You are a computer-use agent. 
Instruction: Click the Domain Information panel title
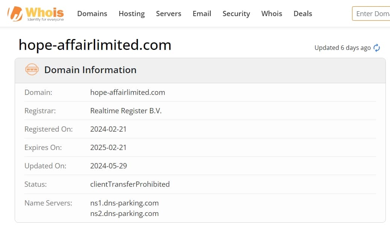tap(90, 70)
